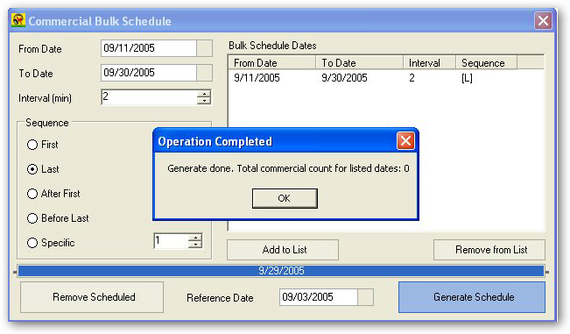Click the Remove Scheduled button
Image resolution: width=570 pixels, height=334 pixels.
tap(92, 297)
